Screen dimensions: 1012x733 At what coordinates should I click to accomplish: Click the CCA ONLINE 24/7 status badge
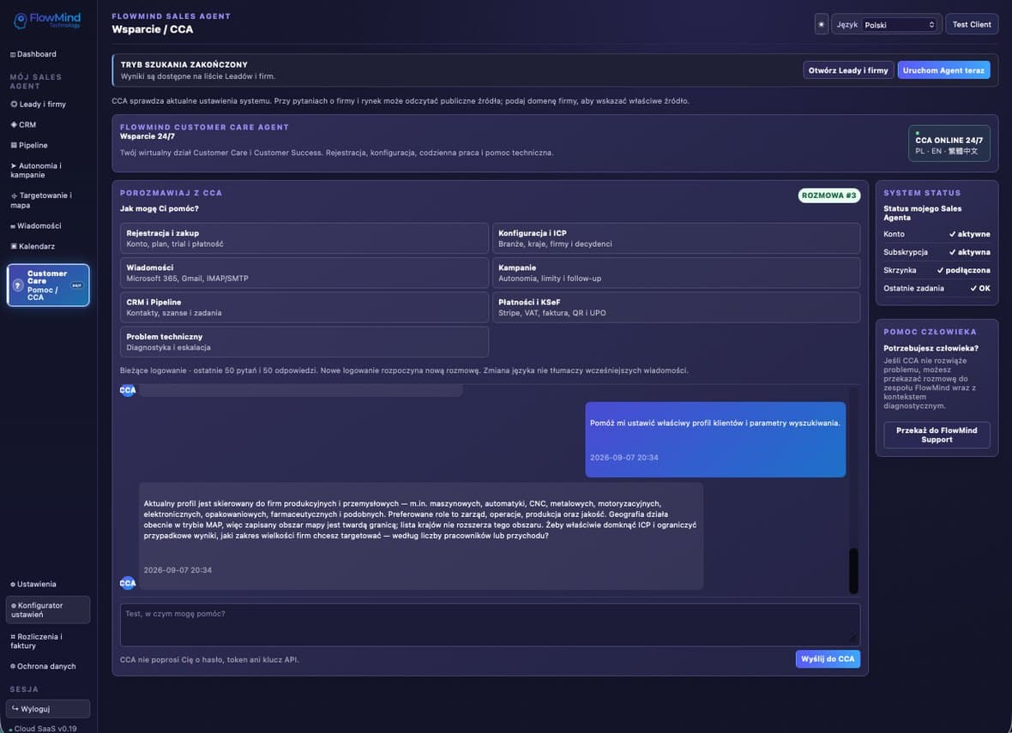click(949, 143)
